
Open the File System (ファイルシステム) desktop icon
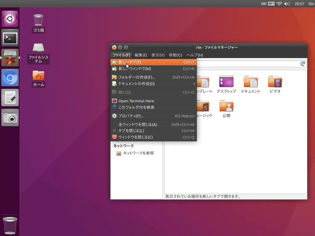pos(38,48)
